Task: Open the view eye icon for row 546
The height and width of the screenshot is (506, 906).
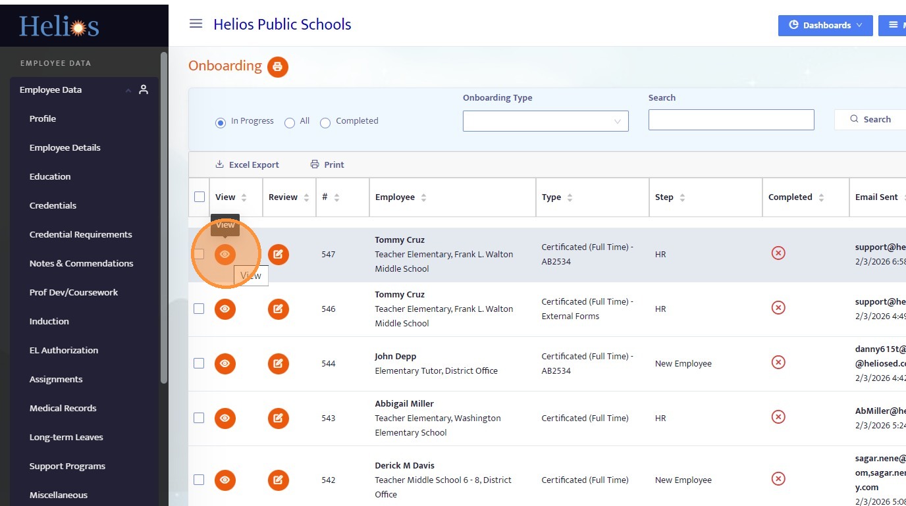Action: [225, 309]
